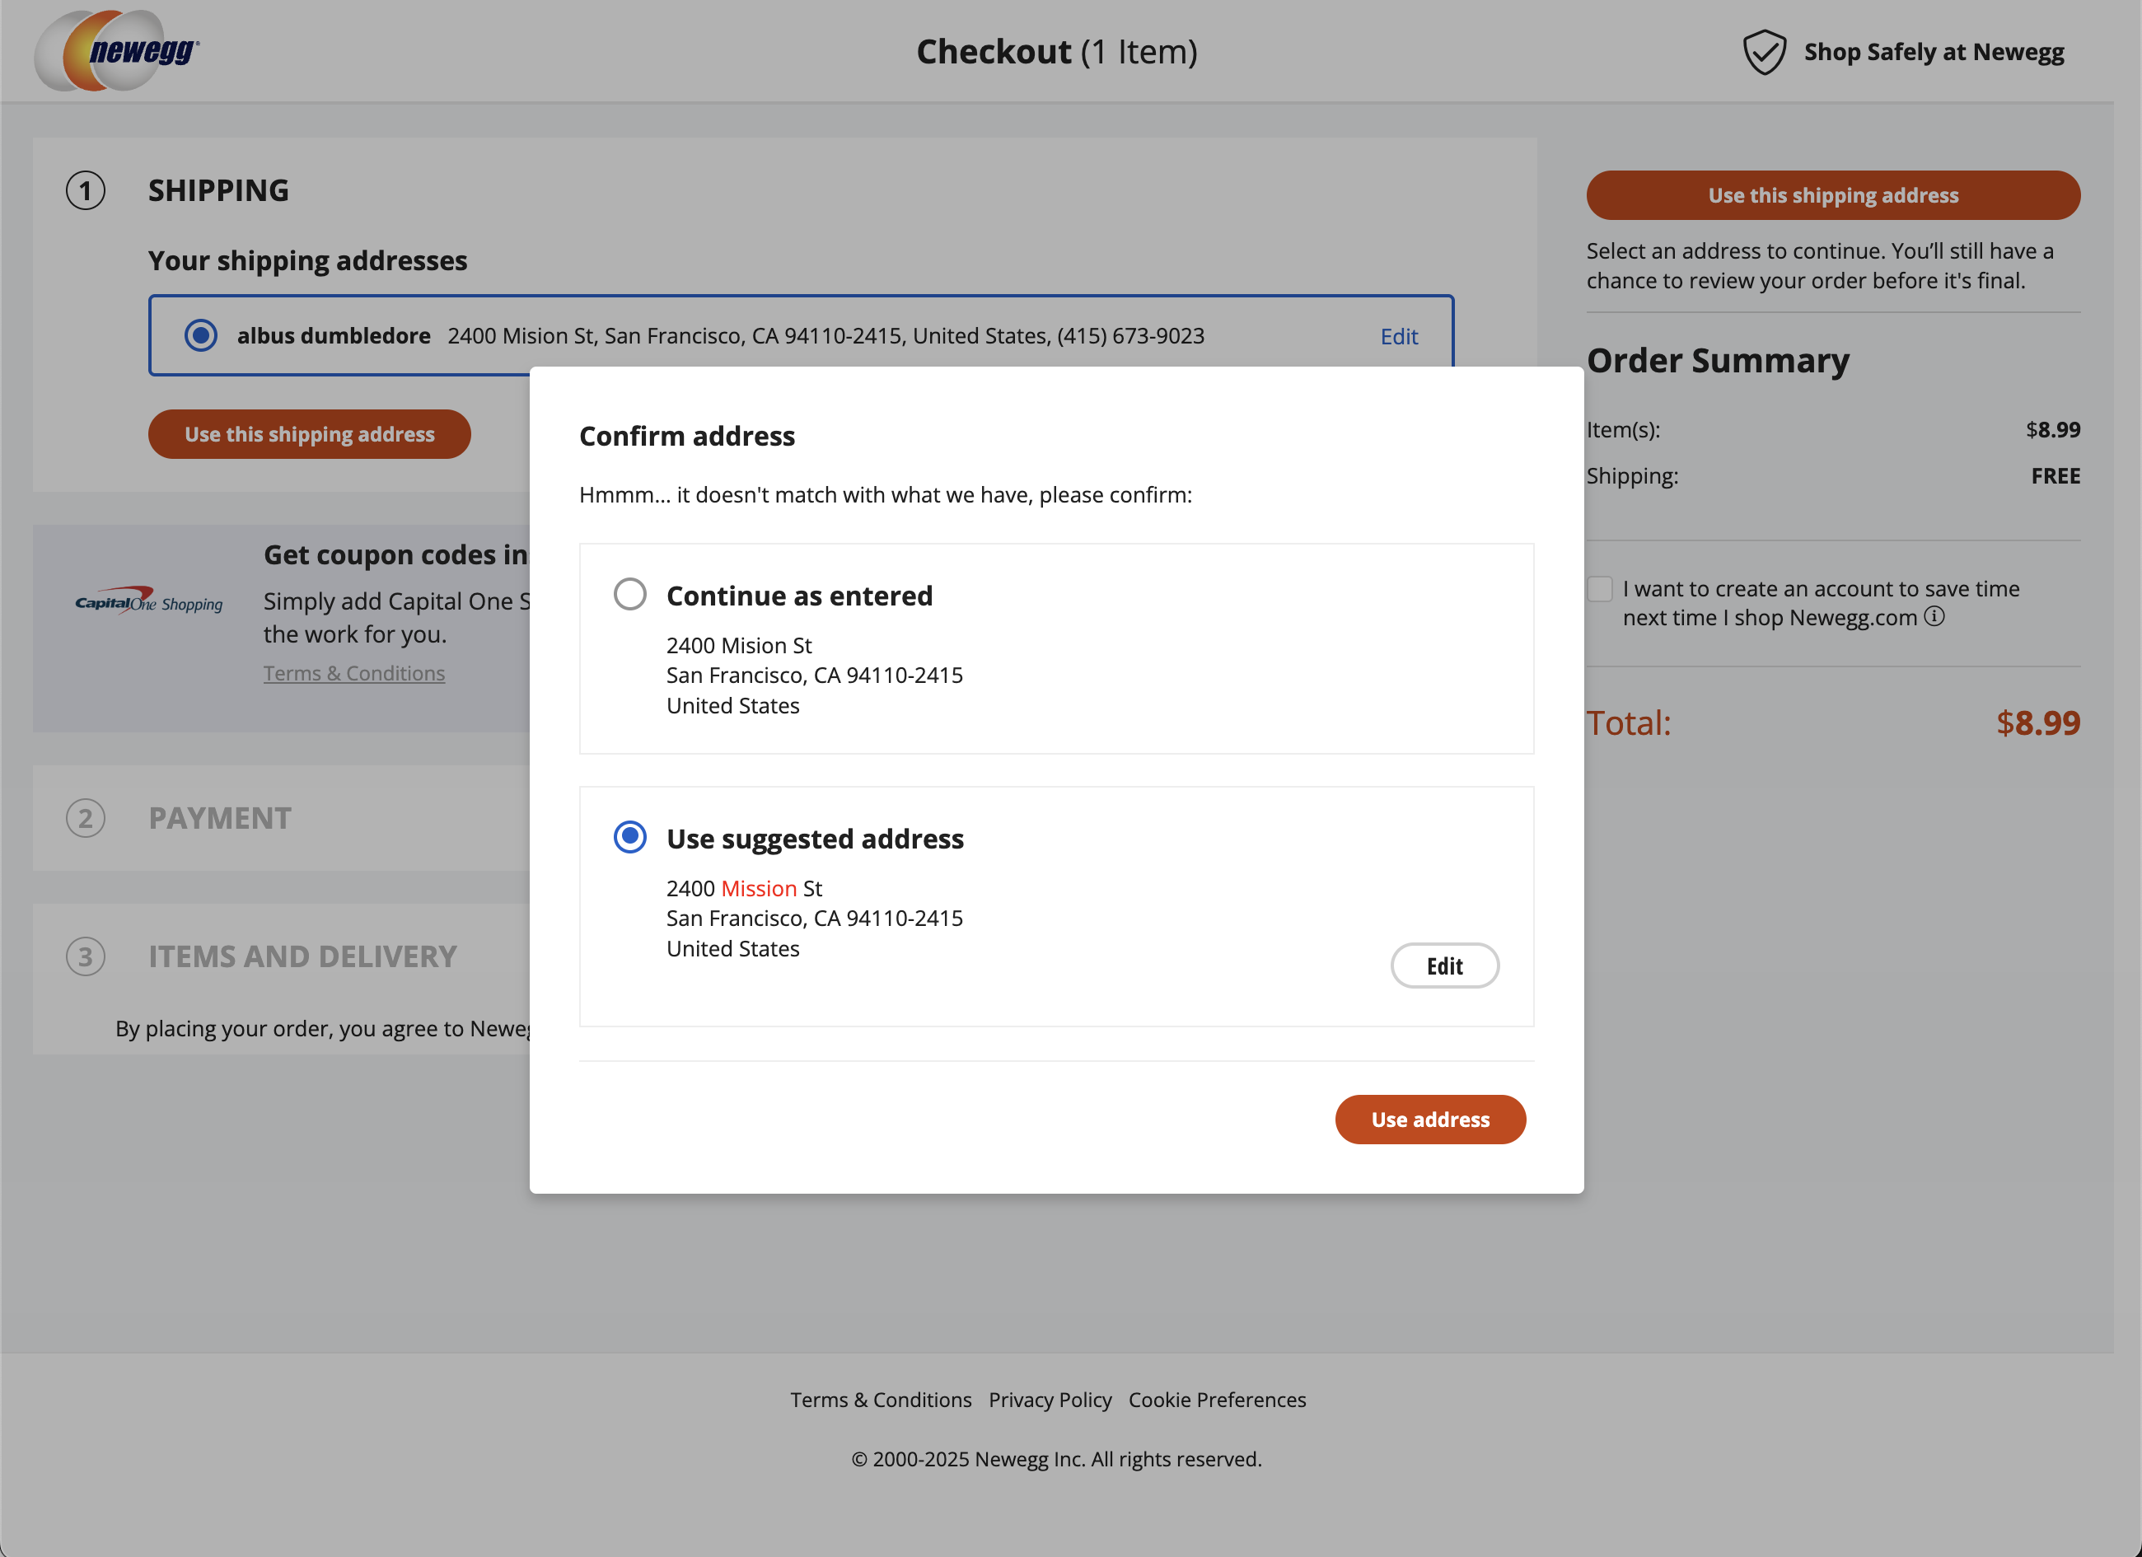This screenshot has width=2142, height=1557.
Task: Click the Newegg logo
Action: 117,51
